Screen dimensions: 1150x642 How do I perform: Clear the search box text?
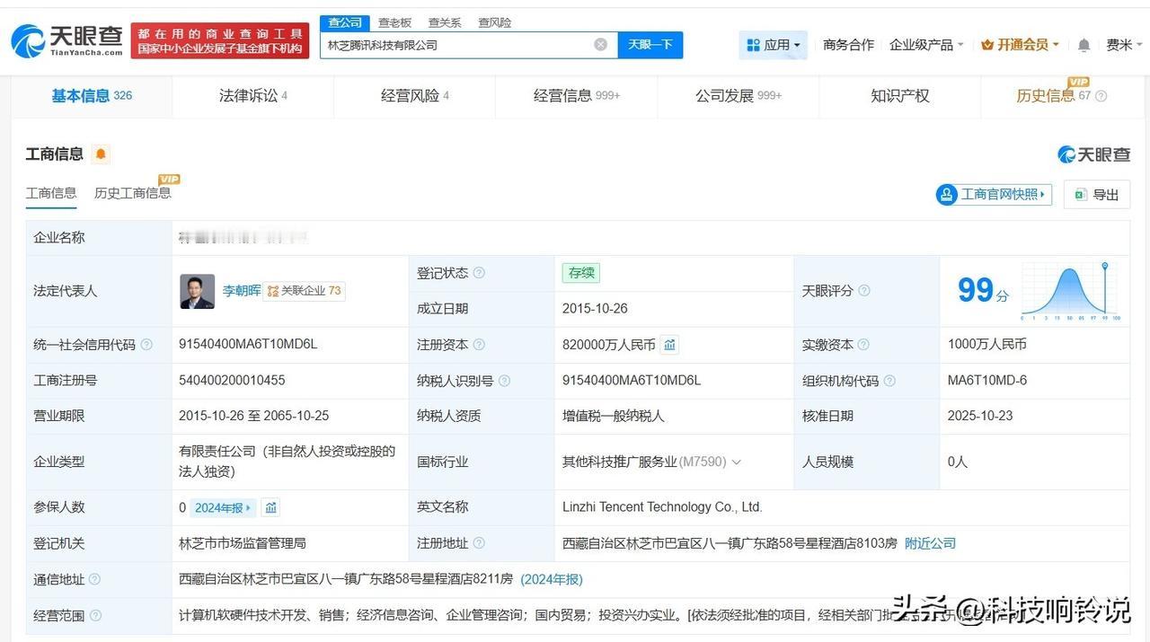600,45
